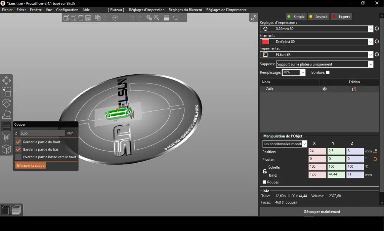This screenshot has width=384, height=231.
Task: Choose the Place on face tool
Action: pyautogui.click(x=6, y=115)
